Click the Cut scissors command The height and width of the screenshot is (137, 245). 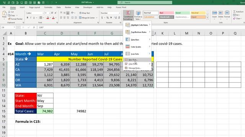[11, 12]
